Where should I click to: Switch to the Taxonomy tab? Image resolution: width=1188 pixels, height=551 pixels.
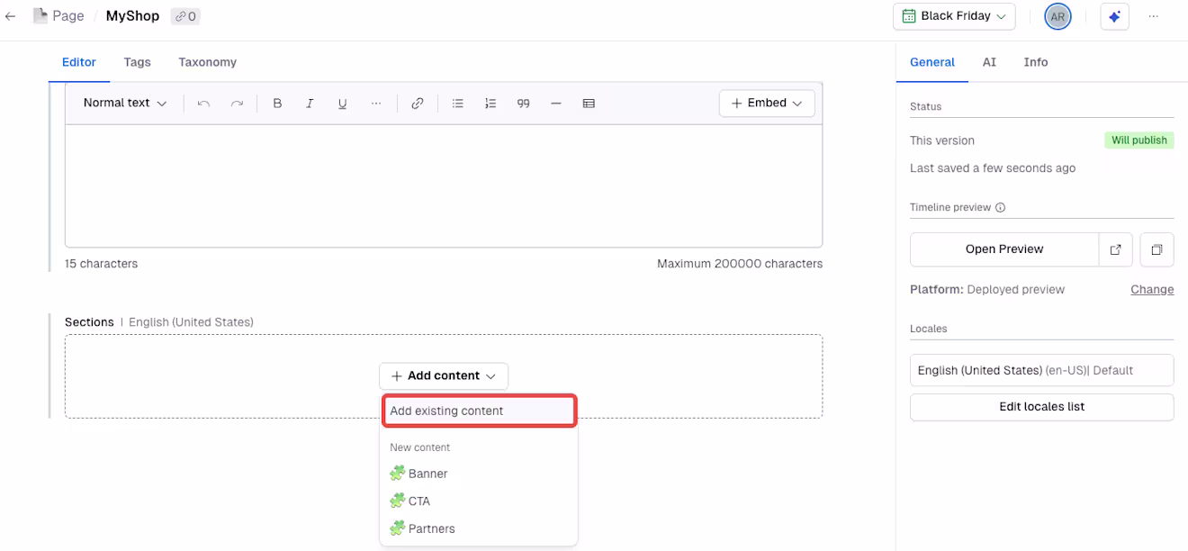[207, 62]
